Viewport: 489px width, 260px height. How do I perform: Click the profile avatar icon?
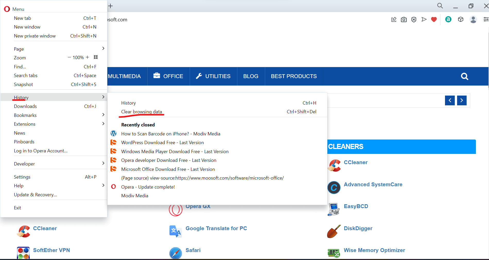click(x=473, y=20)
